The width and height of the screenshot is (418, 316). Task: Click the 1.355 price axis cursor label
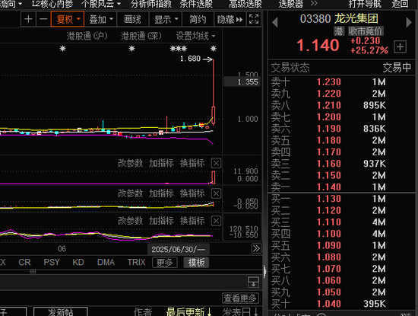242,81
